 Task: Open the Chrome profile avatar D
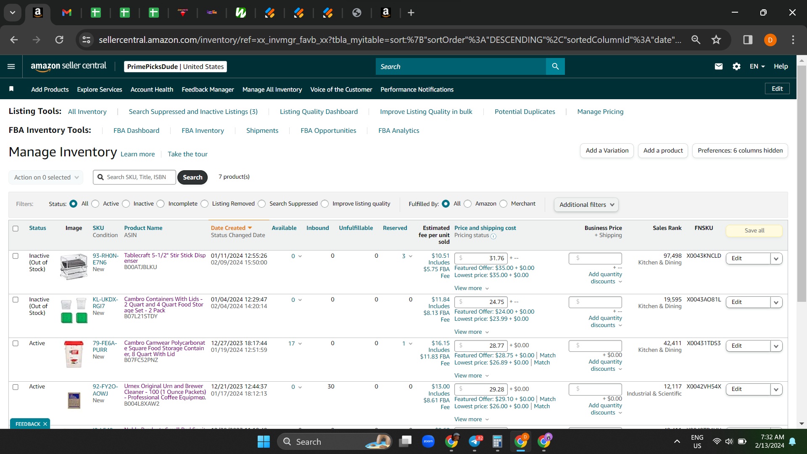770,40
